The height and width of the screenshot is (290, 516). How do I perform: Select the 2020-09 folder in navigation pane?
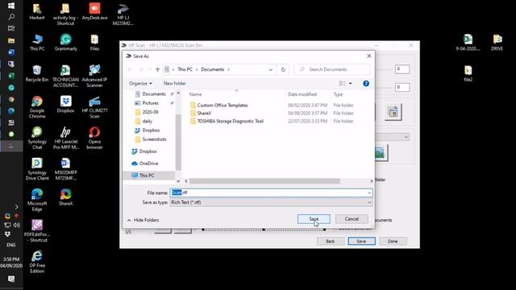150,112
